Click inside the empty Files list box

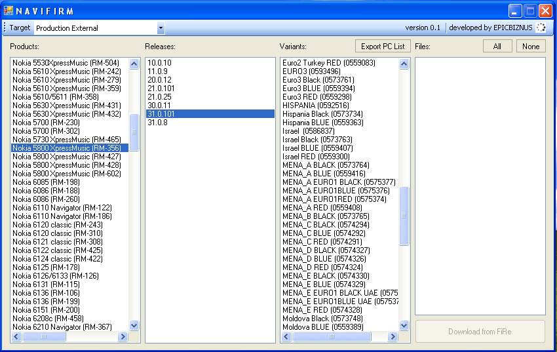tap(480, 186)
